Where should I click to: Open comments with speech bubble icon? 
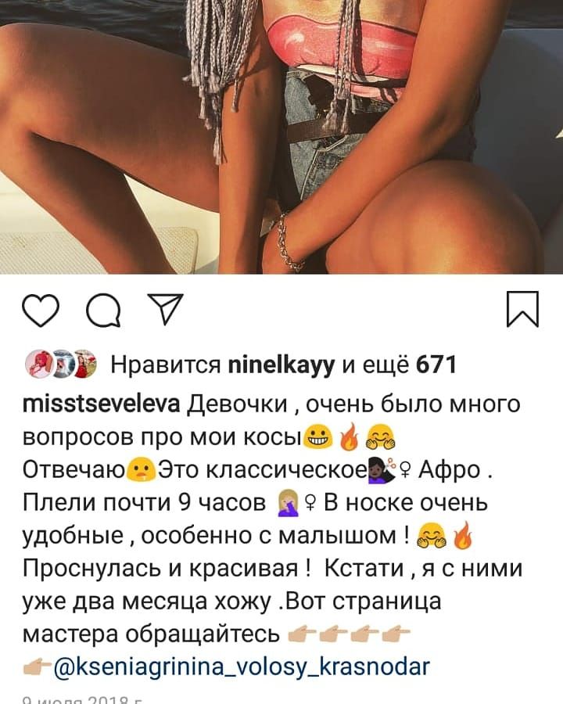coord(104,311)
